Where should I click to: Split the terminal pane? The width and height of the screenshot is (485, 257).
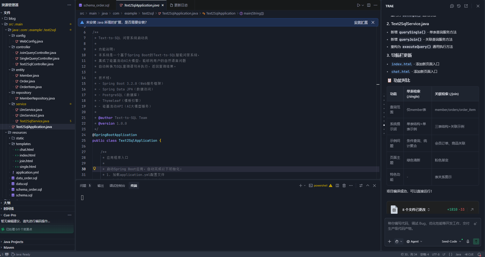tap(337, 185)
